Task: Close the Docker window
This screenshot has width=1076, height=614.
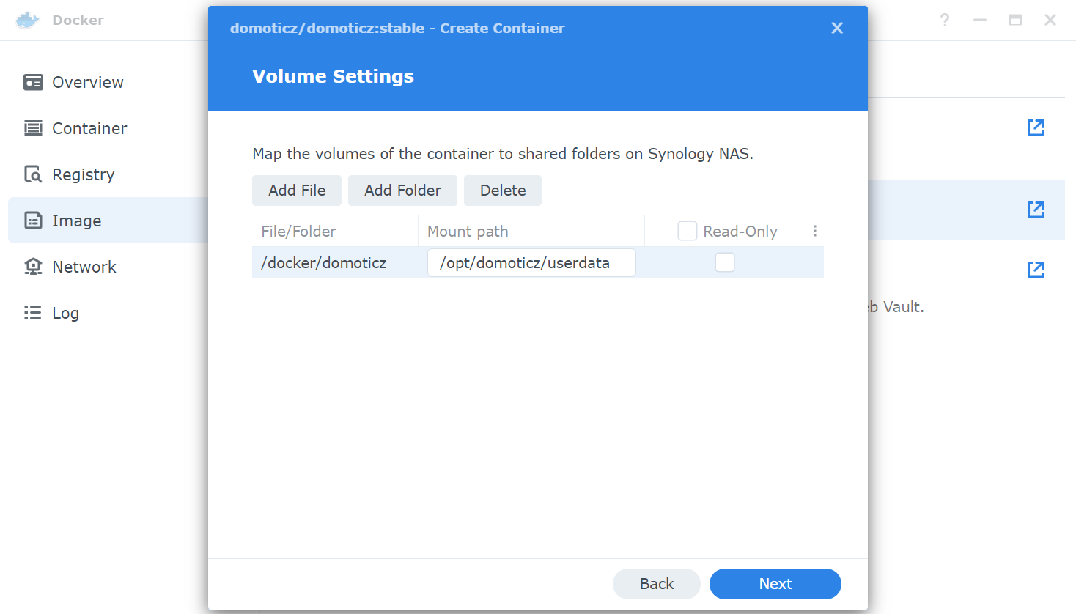Action: click(1050, 20)
